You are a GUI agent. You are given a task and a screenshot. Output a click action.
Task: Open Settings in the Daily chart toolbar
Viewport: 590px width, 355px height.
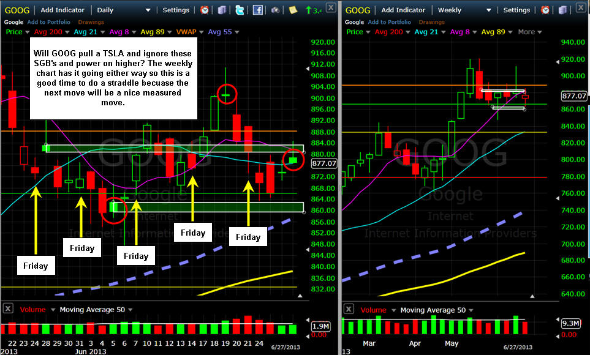[x=176, y=10]
